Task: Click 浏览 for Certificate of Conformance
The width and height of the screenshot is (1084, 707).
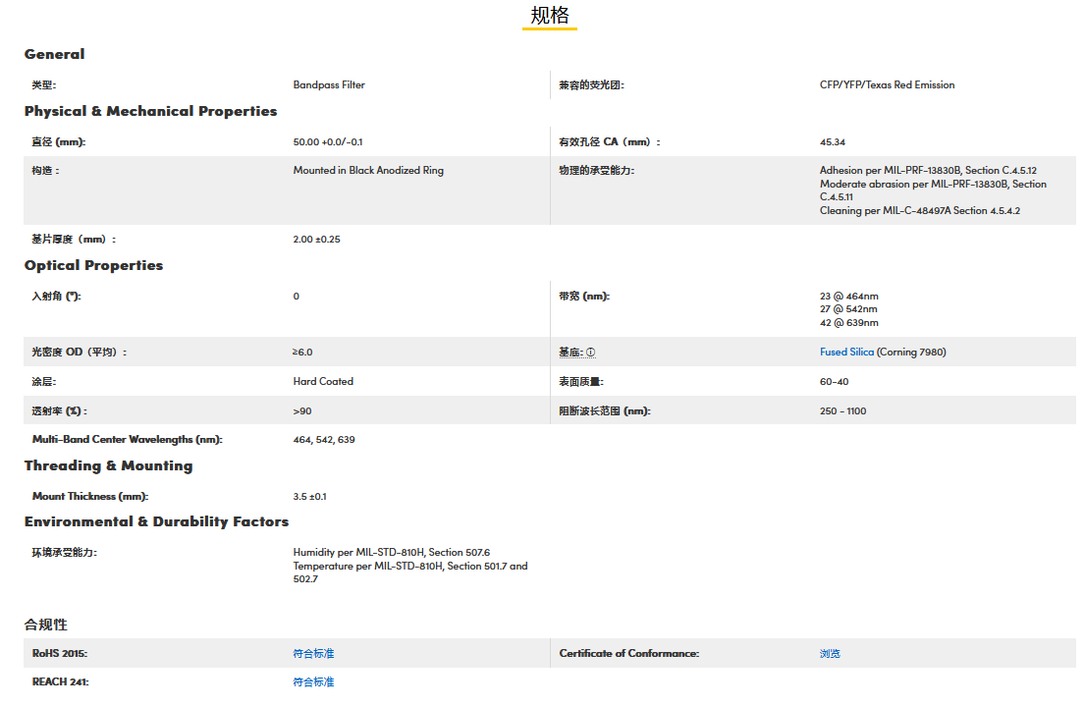Action: click(x=830, y=653)
